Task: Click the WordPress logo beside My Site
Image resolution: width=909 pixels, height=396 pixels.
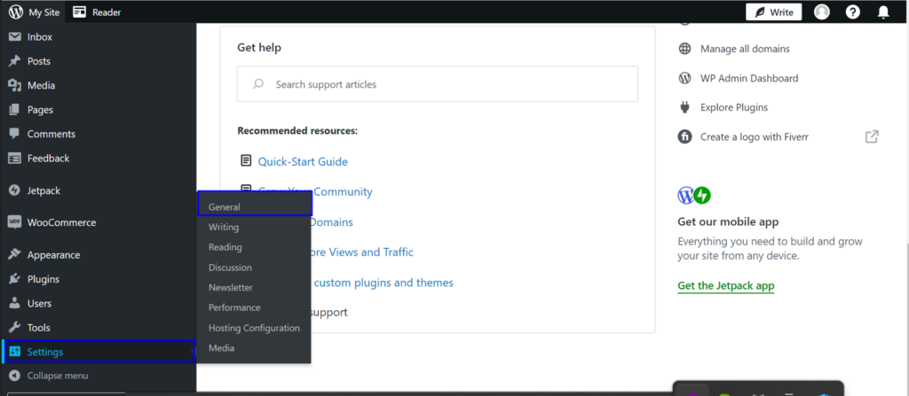Action: pos(16,12)
